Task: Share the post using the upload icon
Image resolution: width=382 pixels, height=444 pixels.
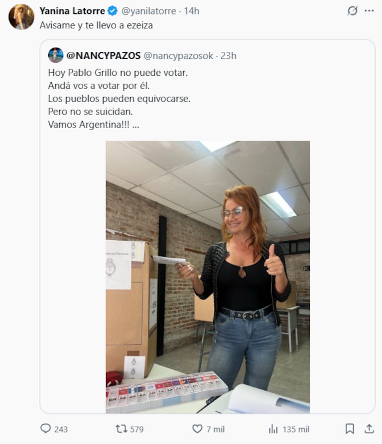Action: click(x=369, y=429)
